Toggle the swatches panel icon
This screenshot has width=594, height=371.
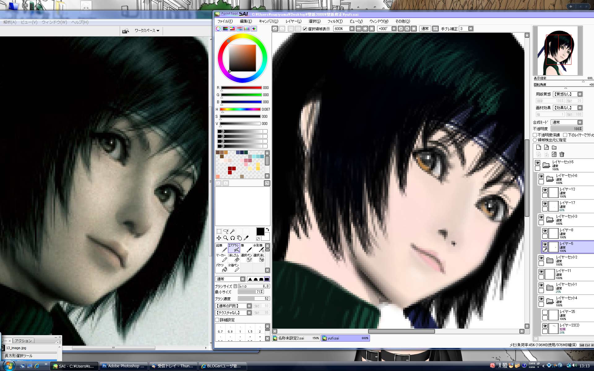[x=247, y=29]
